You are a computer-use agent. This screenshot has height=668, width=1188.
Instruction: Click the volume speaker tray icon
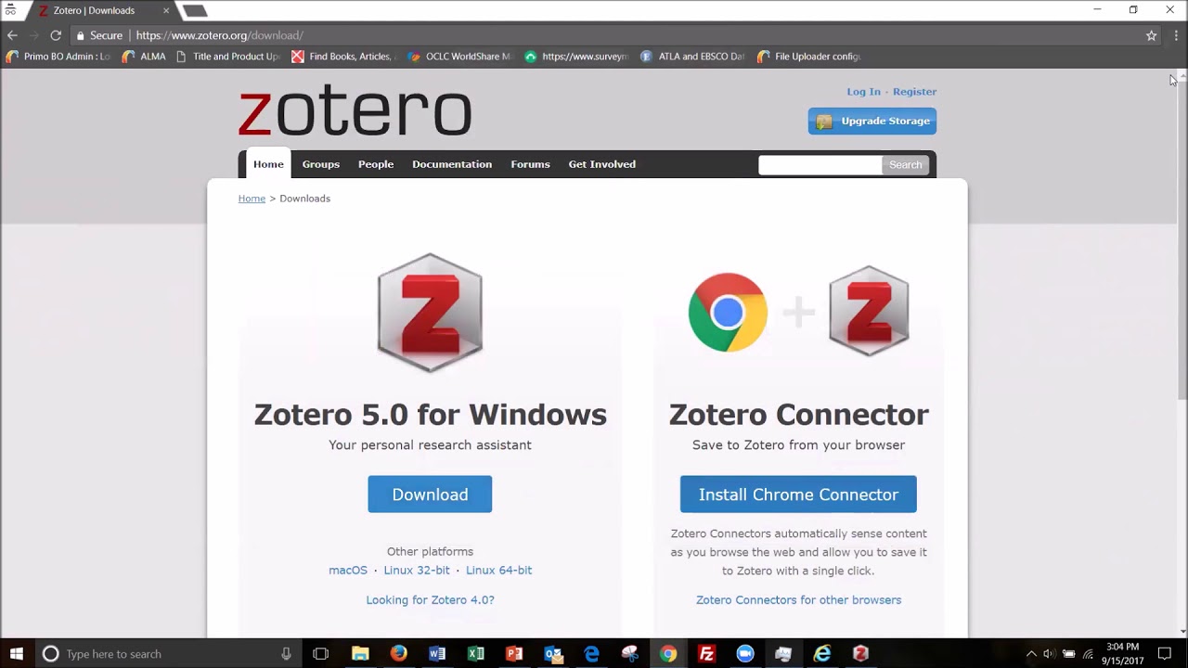pos(1049,654)
